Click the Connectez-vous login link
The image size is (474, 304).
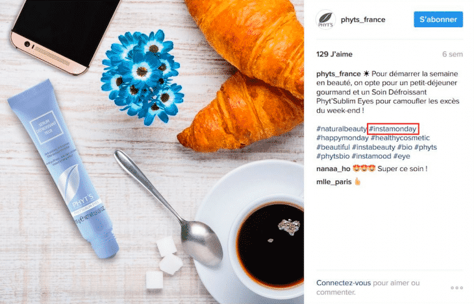pyautogui.click(x=343, y=283)
